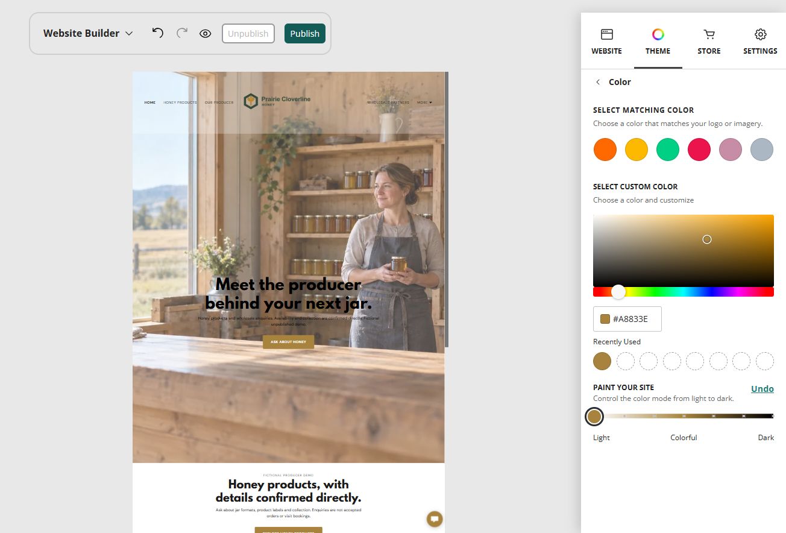The width and height of the screenshot is (786, 533).
Task: Click the Prairie Cloverline hexagon logo
Action: (x=251, y=101)
